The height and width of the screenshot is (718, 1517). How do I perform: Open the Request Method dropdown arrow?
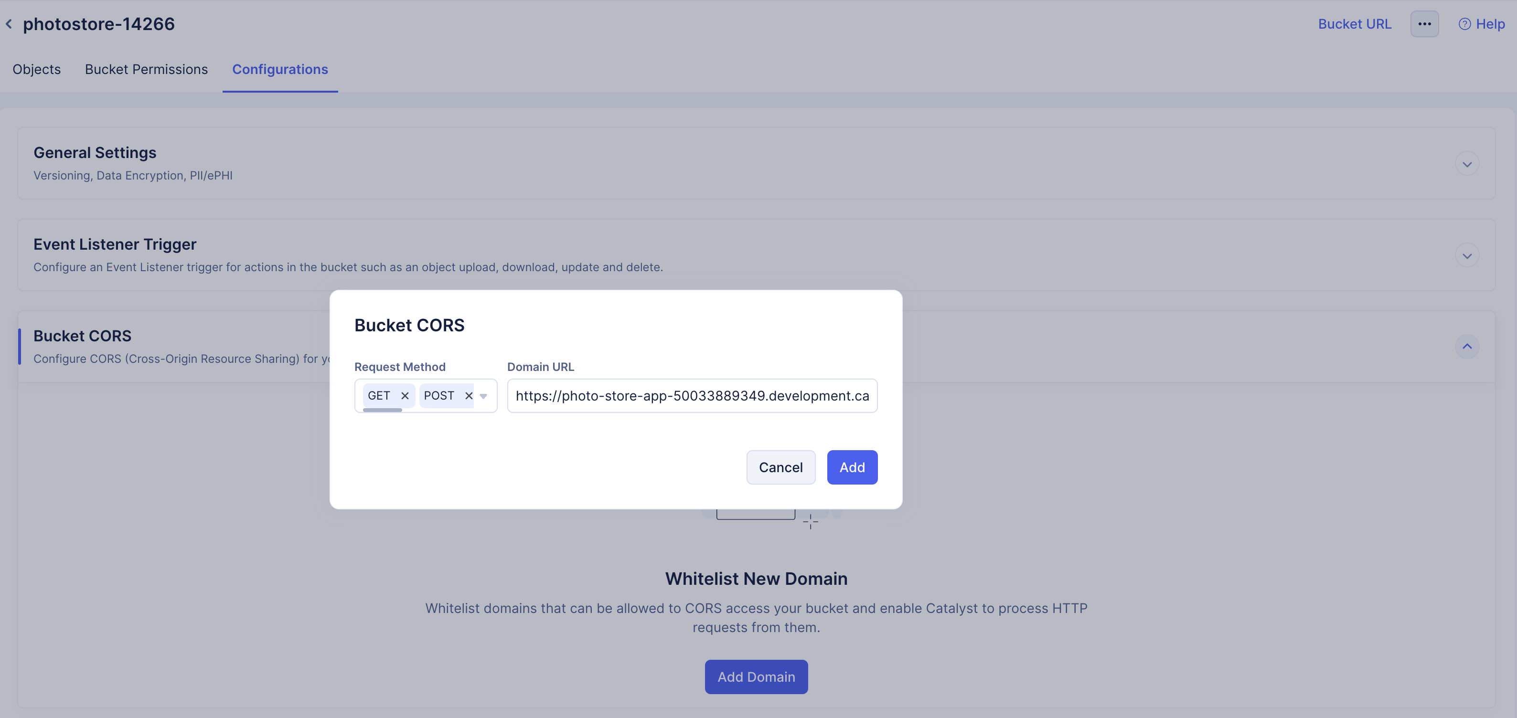coord(483,396)
